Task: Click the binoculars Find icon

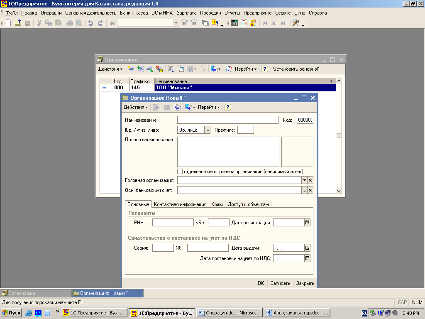Action: coord(112,23)
